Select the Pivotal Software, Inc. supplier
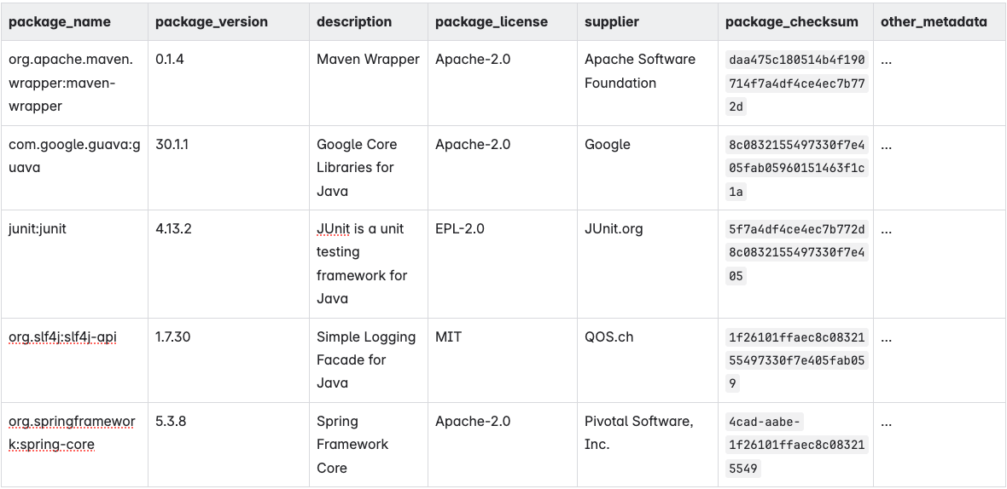The image size is (1007, 489). 639,433
